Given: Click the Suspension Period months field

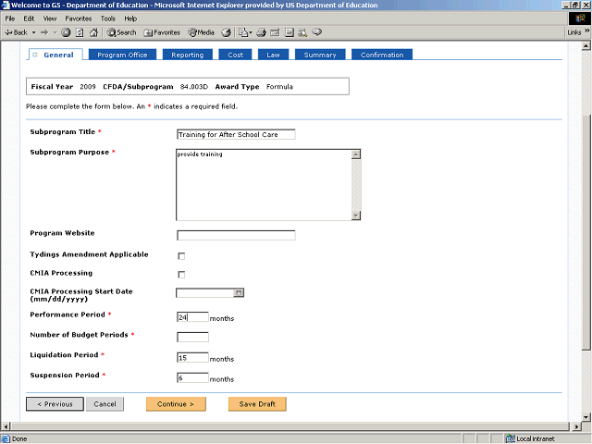Looking at the screenshot, I should tap(192, 377).
